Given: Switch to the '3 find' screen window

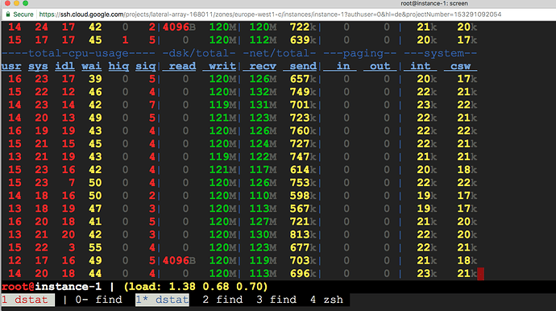Looking at the screenshot, I should [x=276, y=300].
